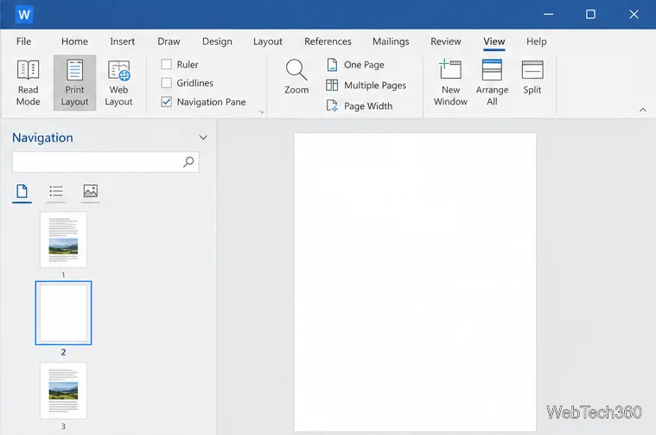Select Print Layout view
656x435 pixels.
coord(74,82)
